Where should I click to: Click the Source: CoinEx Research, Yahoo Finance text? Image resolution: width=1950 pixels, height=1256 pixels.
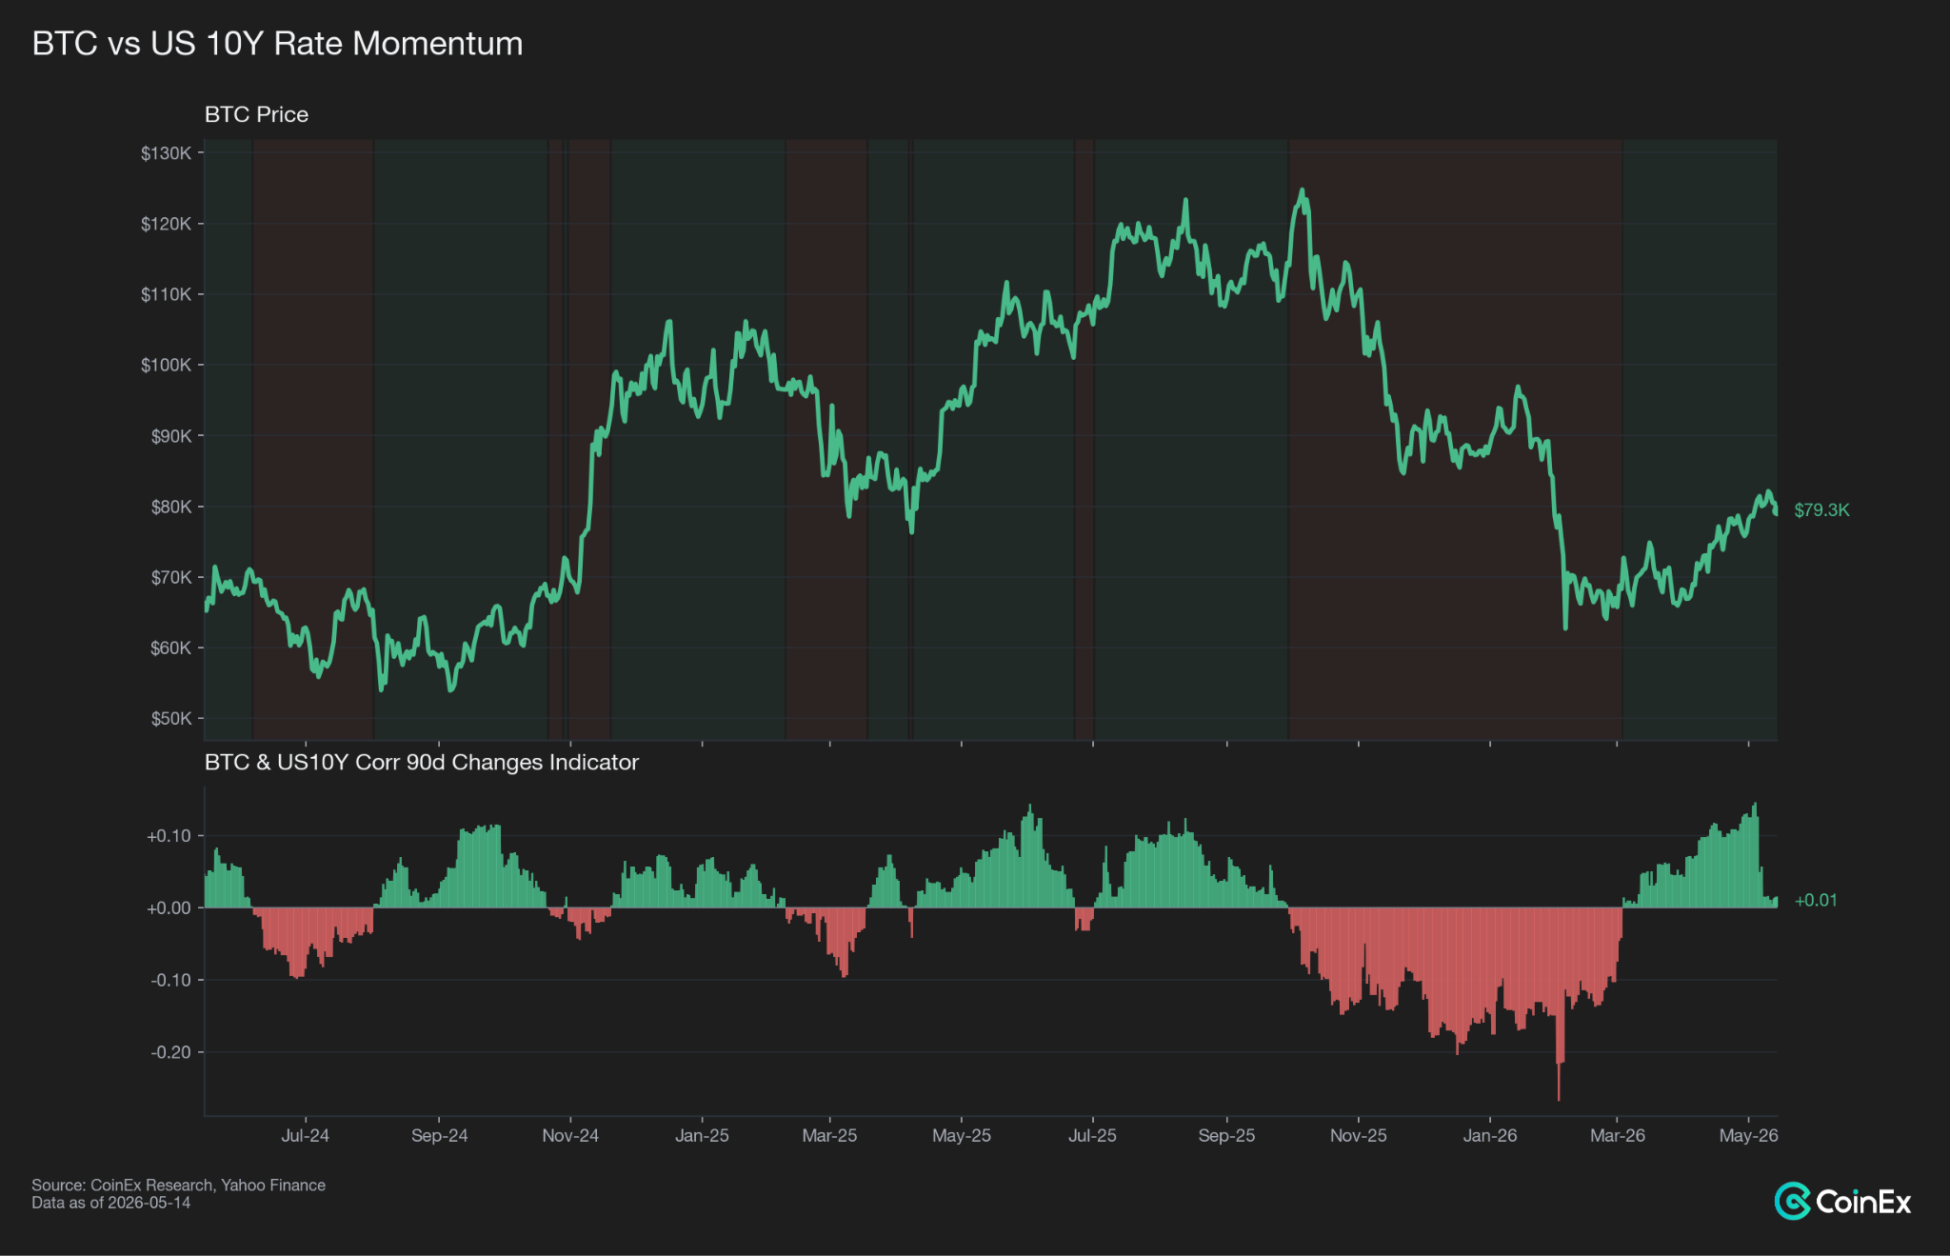(x=178, y=1185)
